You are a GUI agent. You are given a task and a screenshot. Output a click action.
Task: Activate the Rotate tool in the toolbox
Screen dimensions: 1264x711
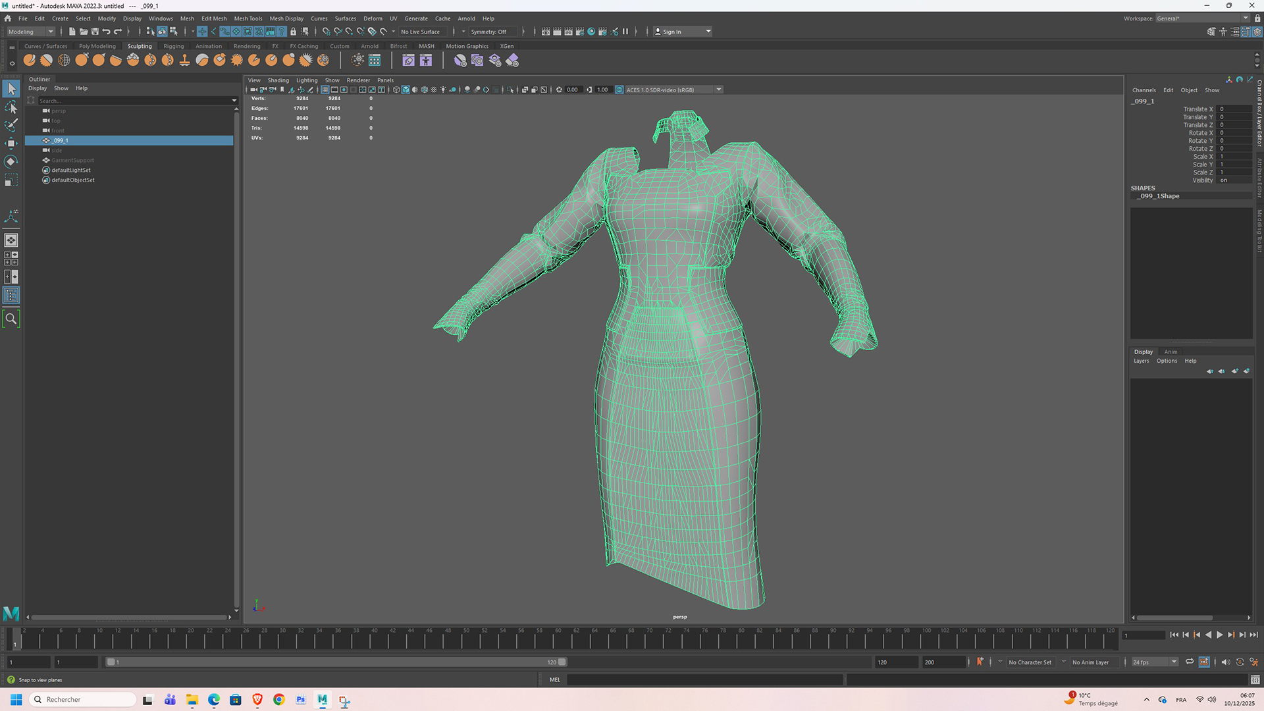[x=11, y=162]
